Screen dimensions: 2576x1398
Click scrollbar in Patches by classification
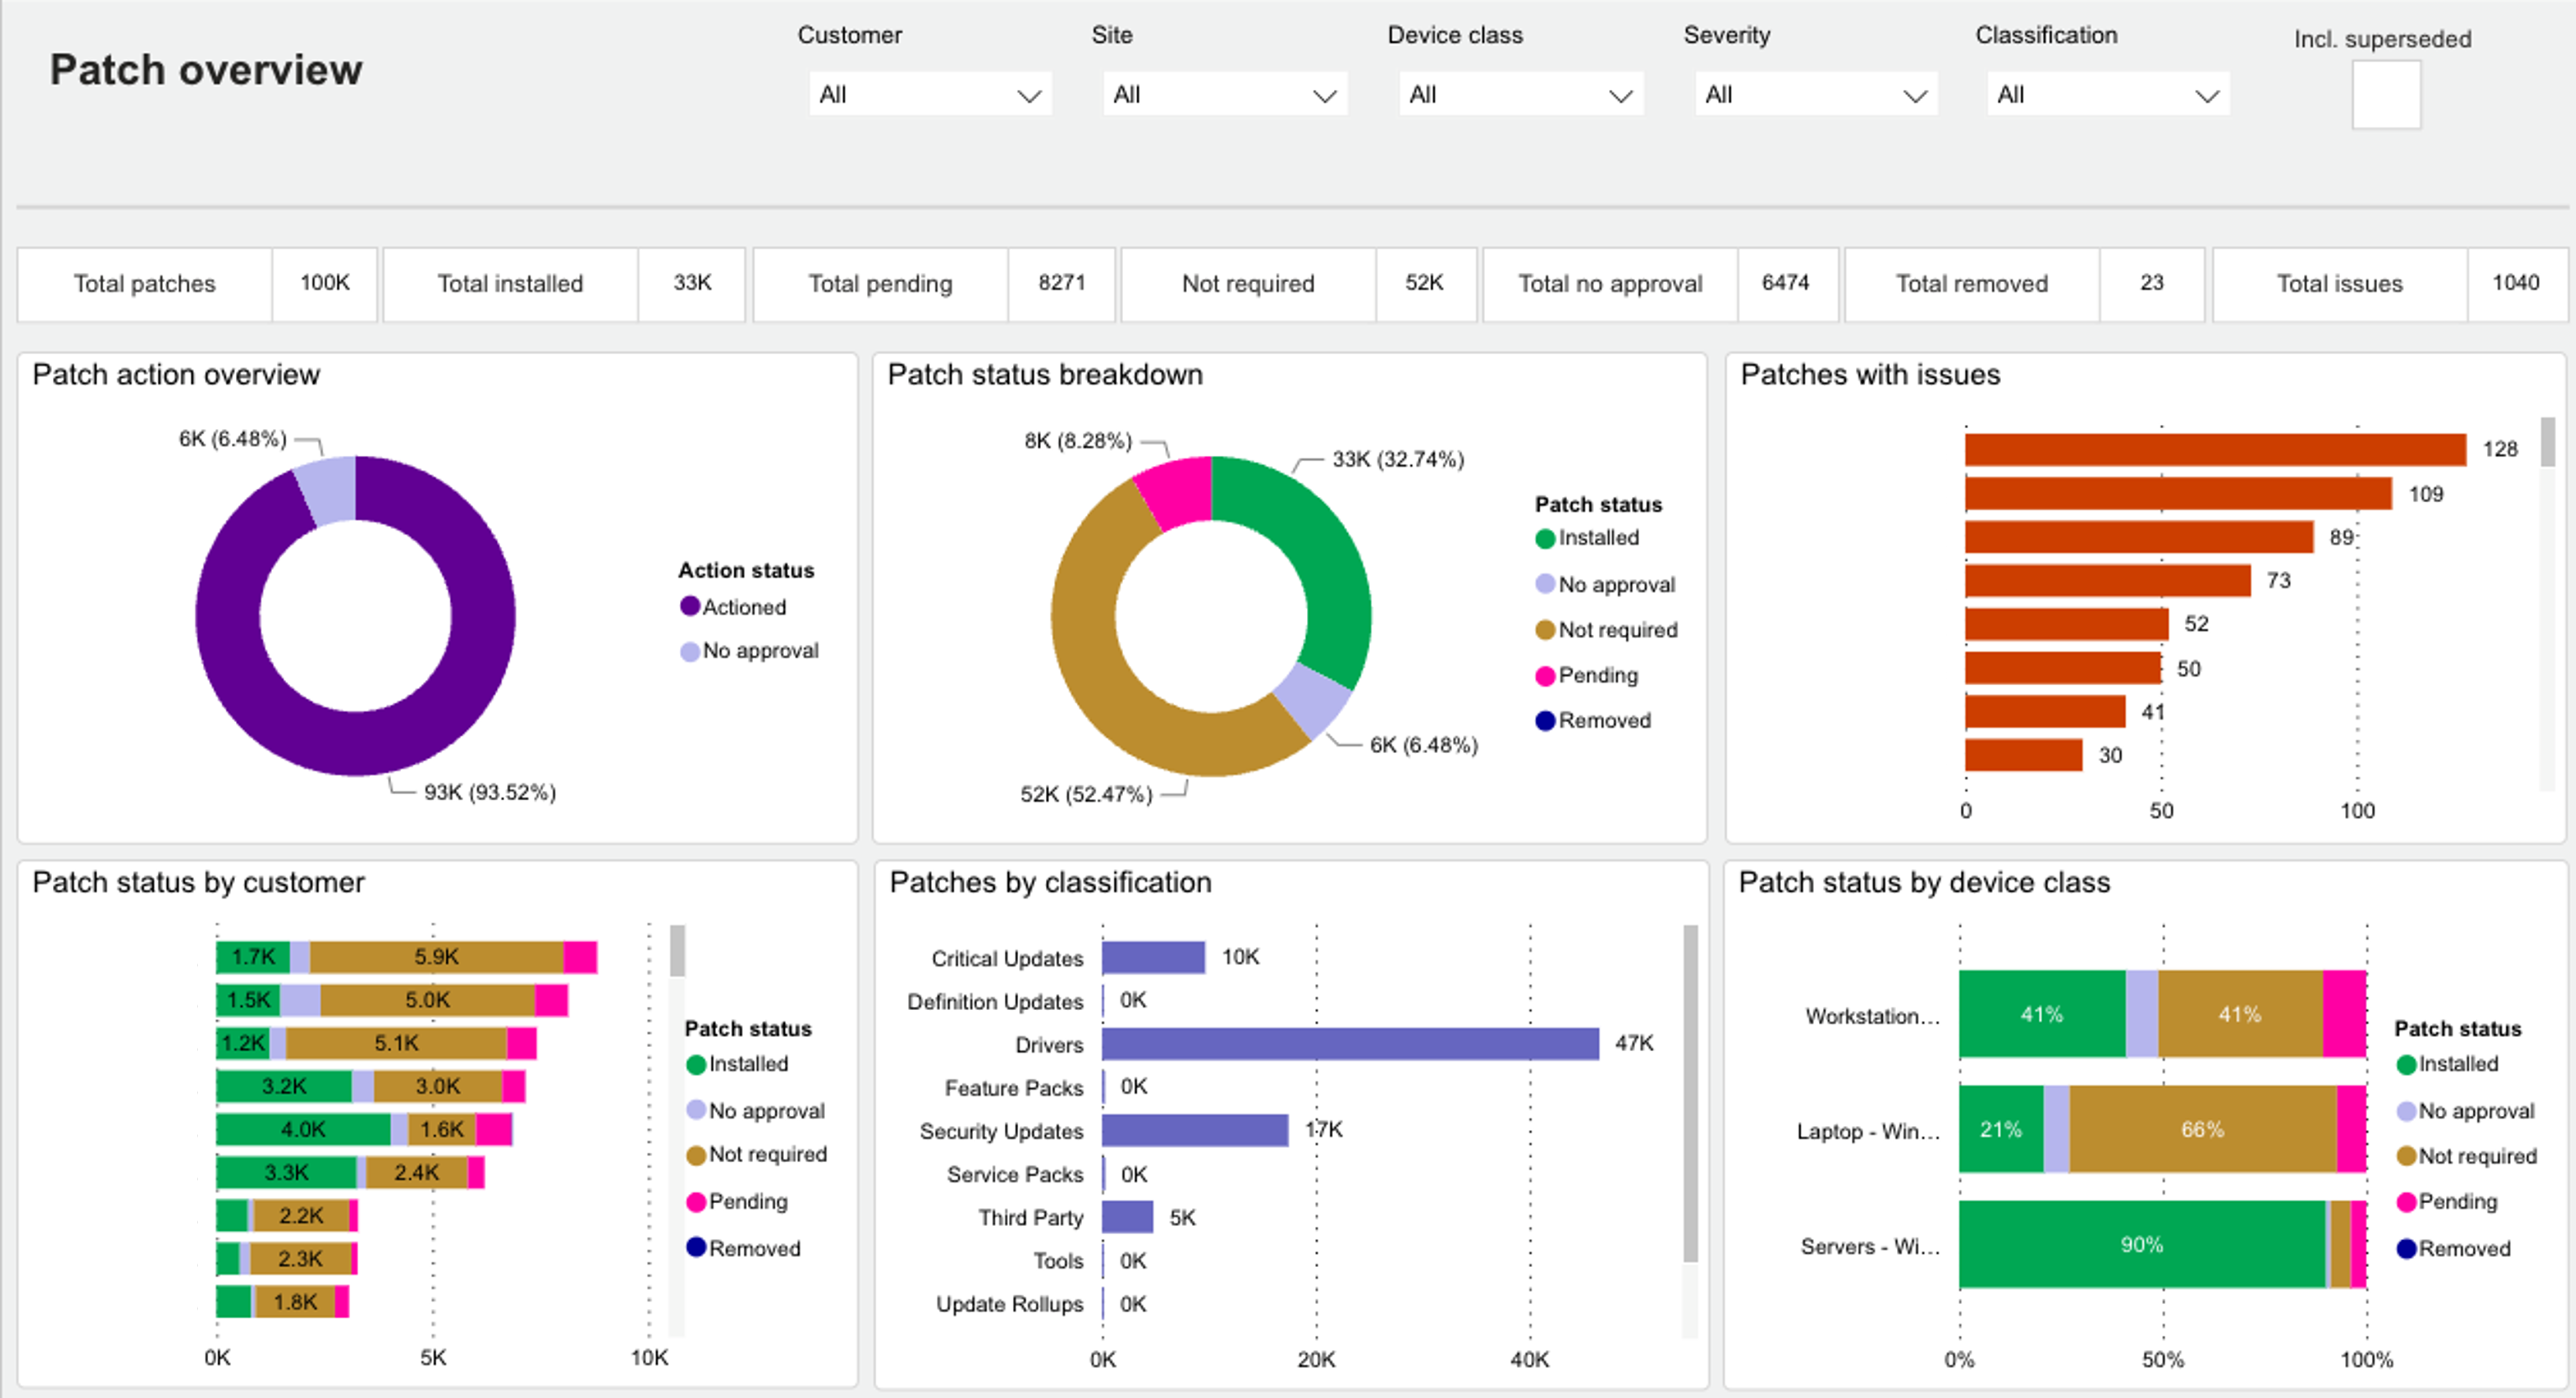(x=1690, y=1092)
